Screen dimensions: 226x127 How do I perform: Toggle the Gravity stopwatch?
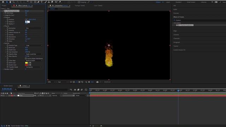[7, 35]
